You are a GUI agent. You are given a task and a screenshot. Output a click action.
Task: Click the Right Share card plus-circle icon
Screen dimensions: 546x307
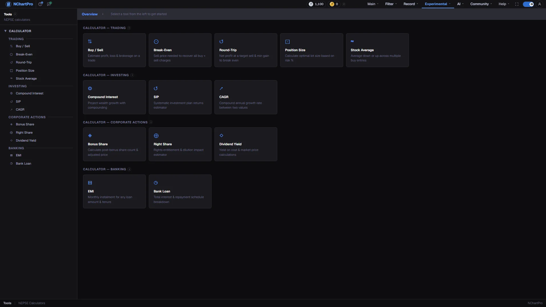coord(156,136)
